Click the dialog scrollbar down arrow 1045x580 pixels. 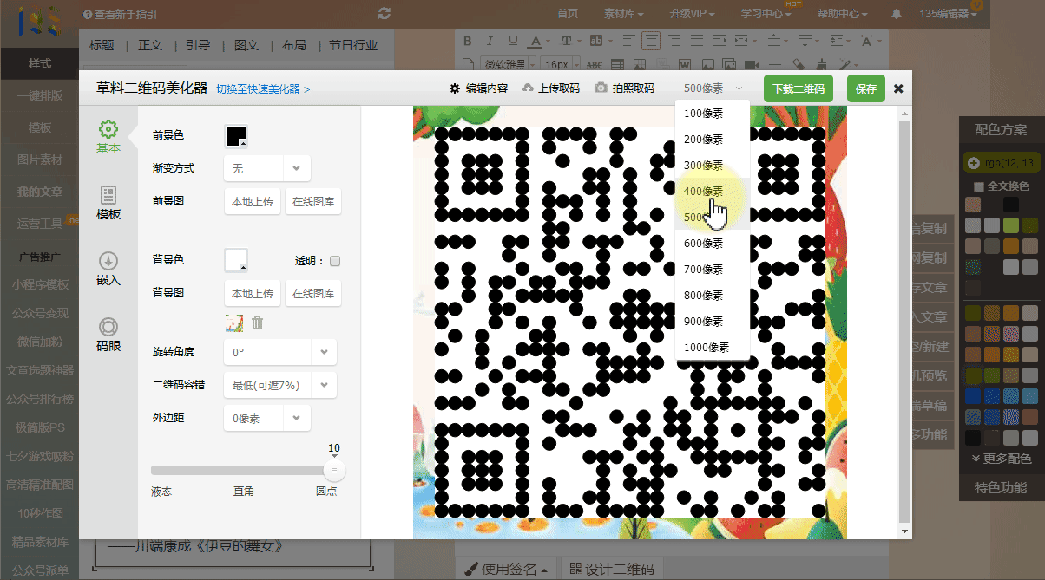point(904,531)
